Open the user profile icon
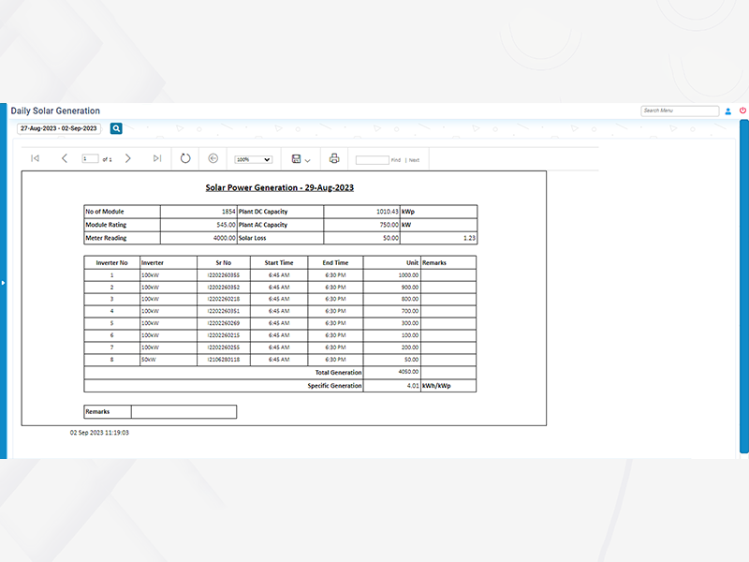 (x=728, y=111)
